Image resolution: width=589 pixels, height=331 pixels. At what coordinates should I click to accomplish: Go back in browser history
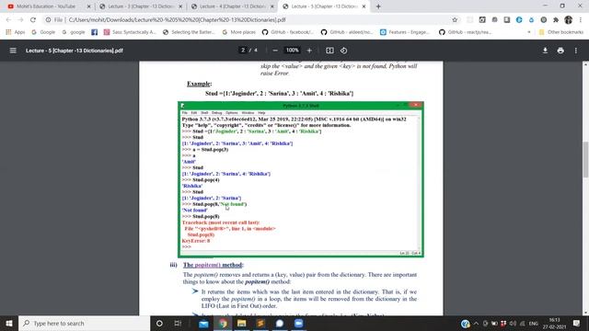8,19
